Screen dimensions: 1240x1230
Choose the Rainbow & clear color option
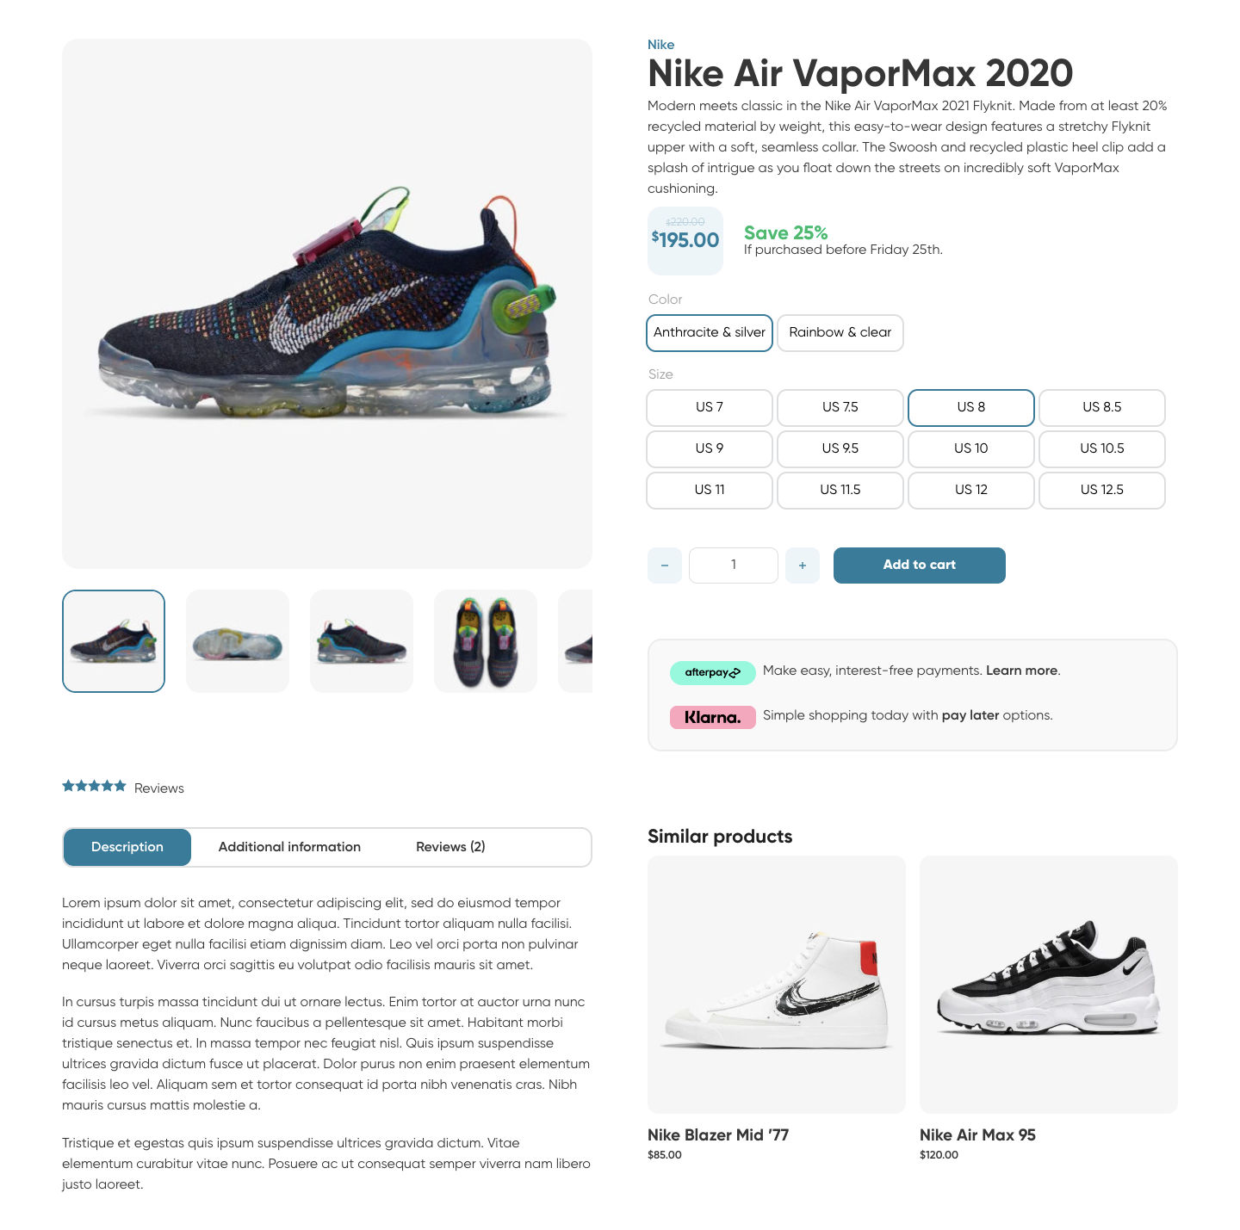(x=840, y=332)
